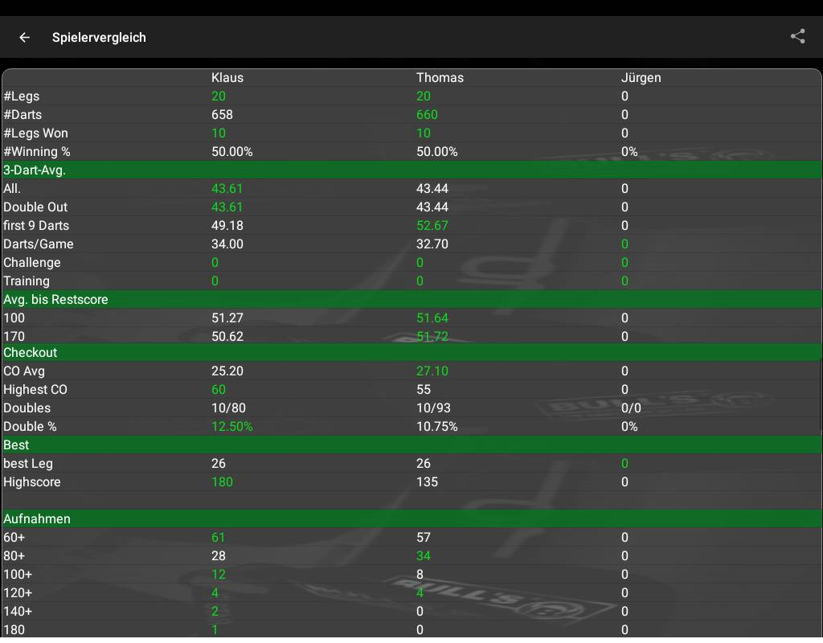Screen dimensions: 823x643
Task: Click the Avg. bis Restscore section header
Action: coord(55,300)
